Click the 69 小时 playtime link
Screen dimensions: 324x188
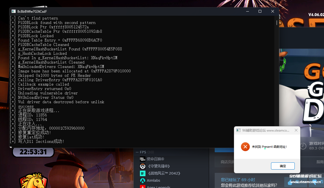(248, 180)
